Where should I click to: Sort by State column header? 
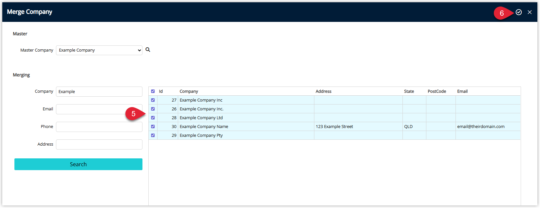click(x=409, y=91)
